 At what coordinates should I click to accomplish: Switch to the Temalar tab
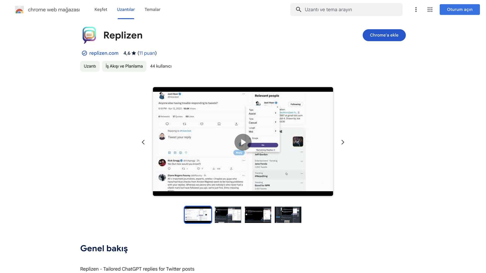coord(152,9)
